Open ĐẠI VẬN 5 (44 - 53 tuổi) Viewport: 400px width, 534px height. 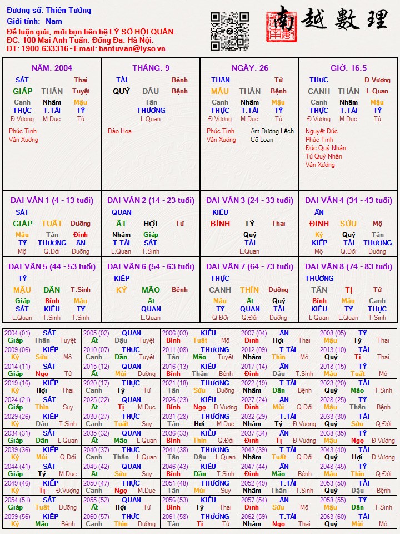click(52, 266)
